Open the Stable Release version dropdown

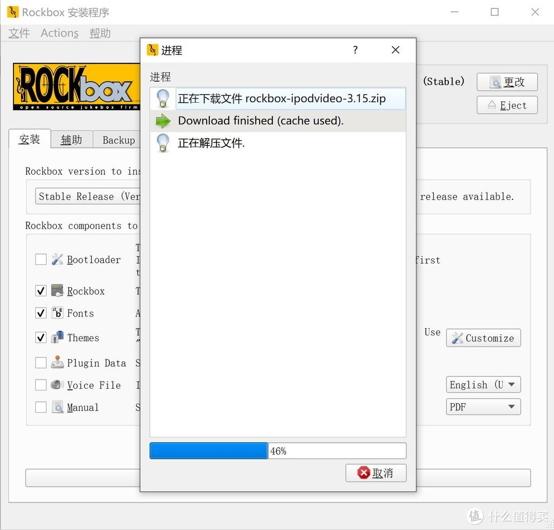87,196
